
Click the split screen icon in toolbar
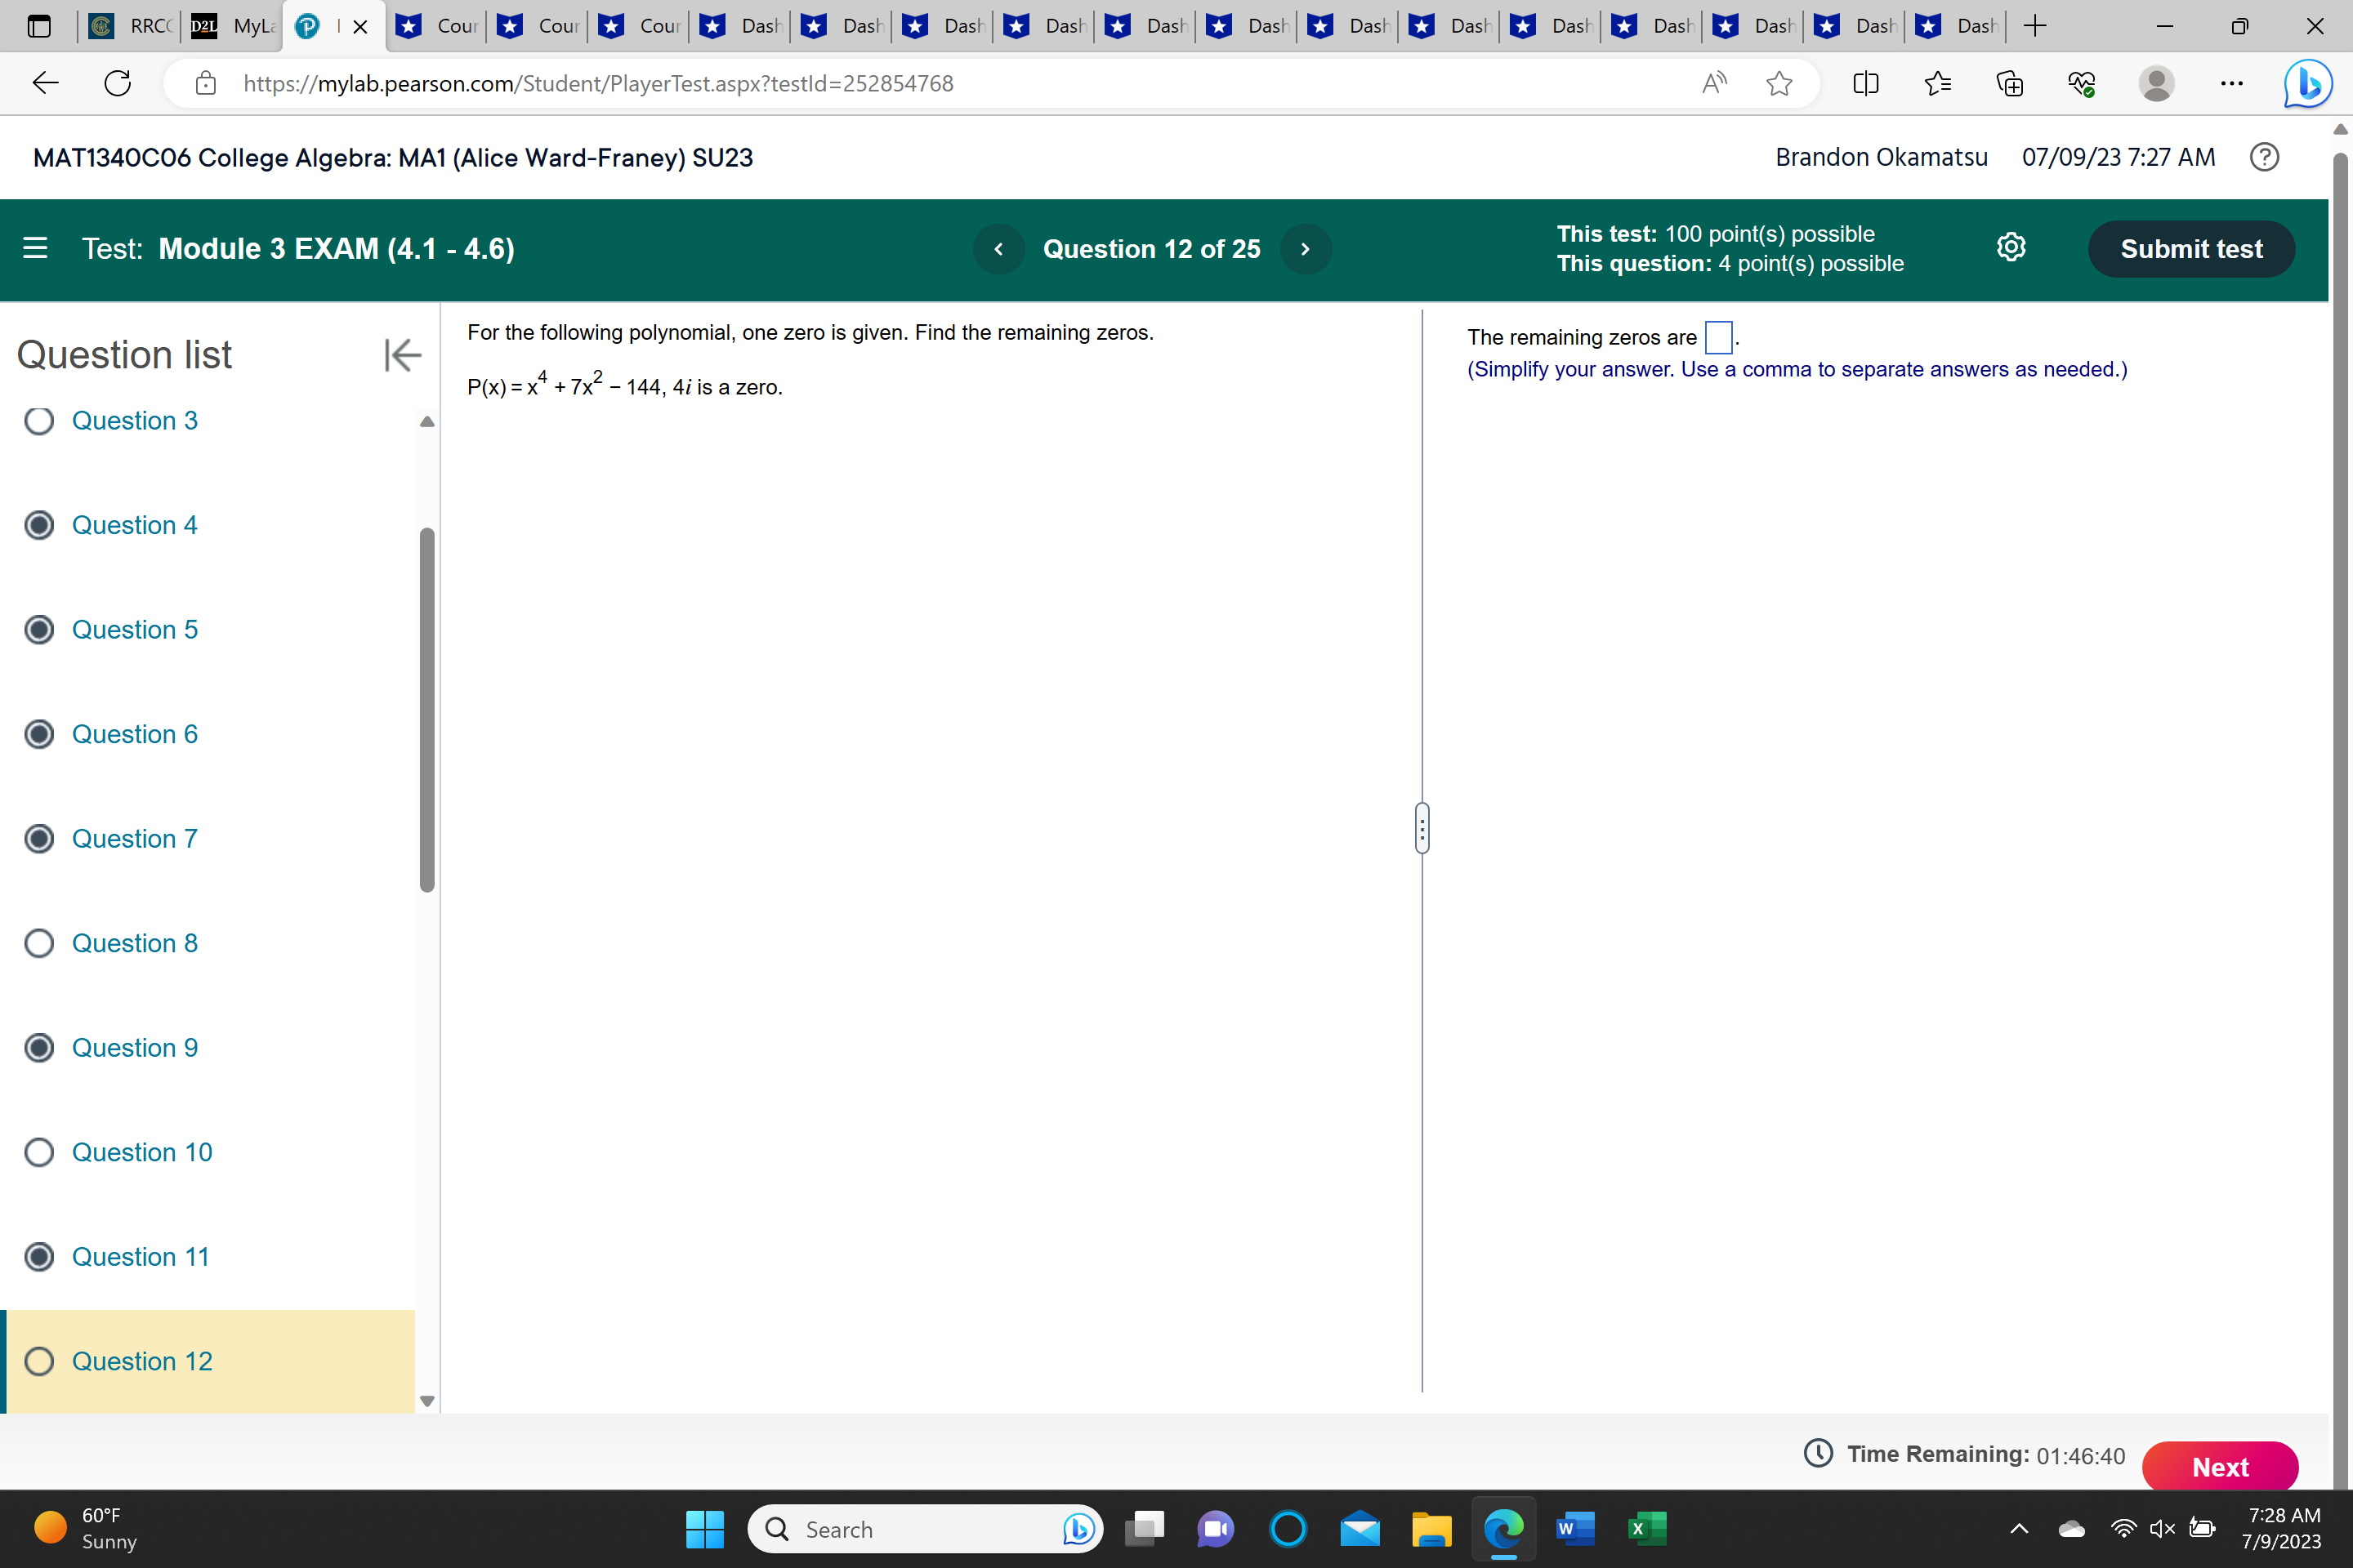coord(1867,84)
